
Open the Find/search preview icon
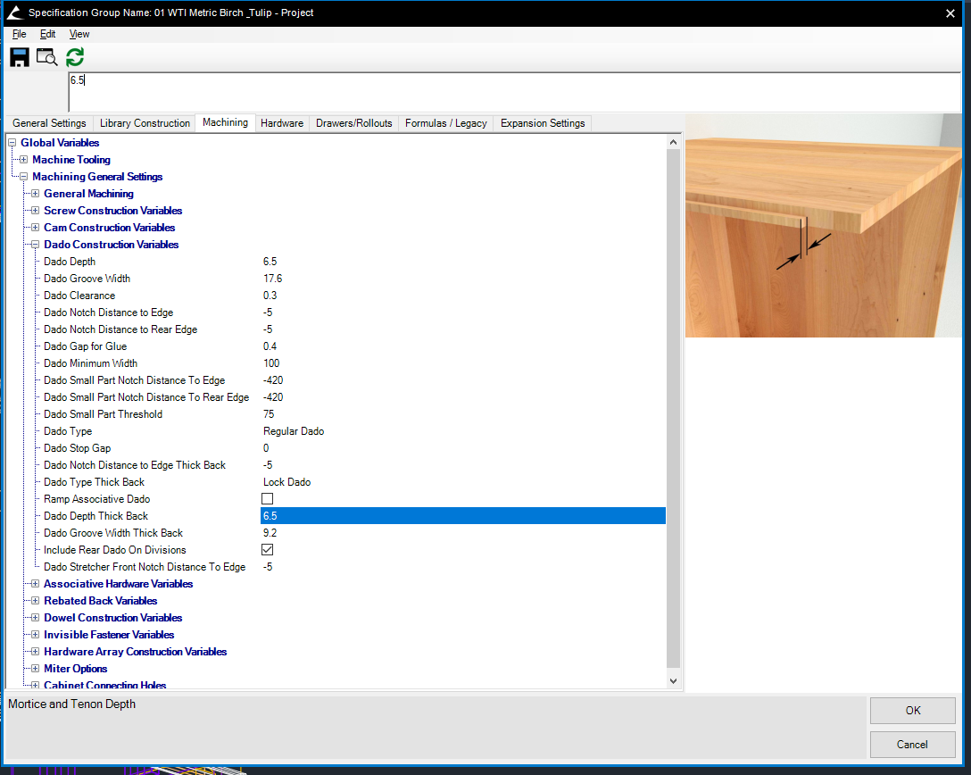coord(47,58)
